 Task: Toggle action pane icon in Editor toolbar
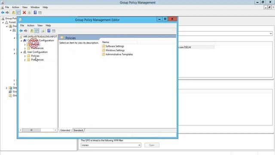coord(54,31)
